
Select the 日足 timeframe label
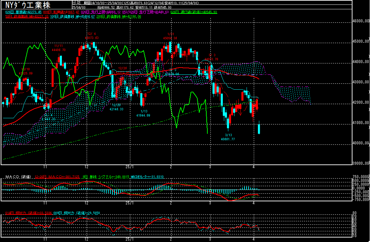[76, 3]
